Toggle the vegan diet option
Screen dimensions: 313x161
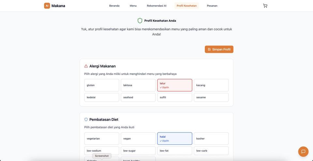[138, 139]
